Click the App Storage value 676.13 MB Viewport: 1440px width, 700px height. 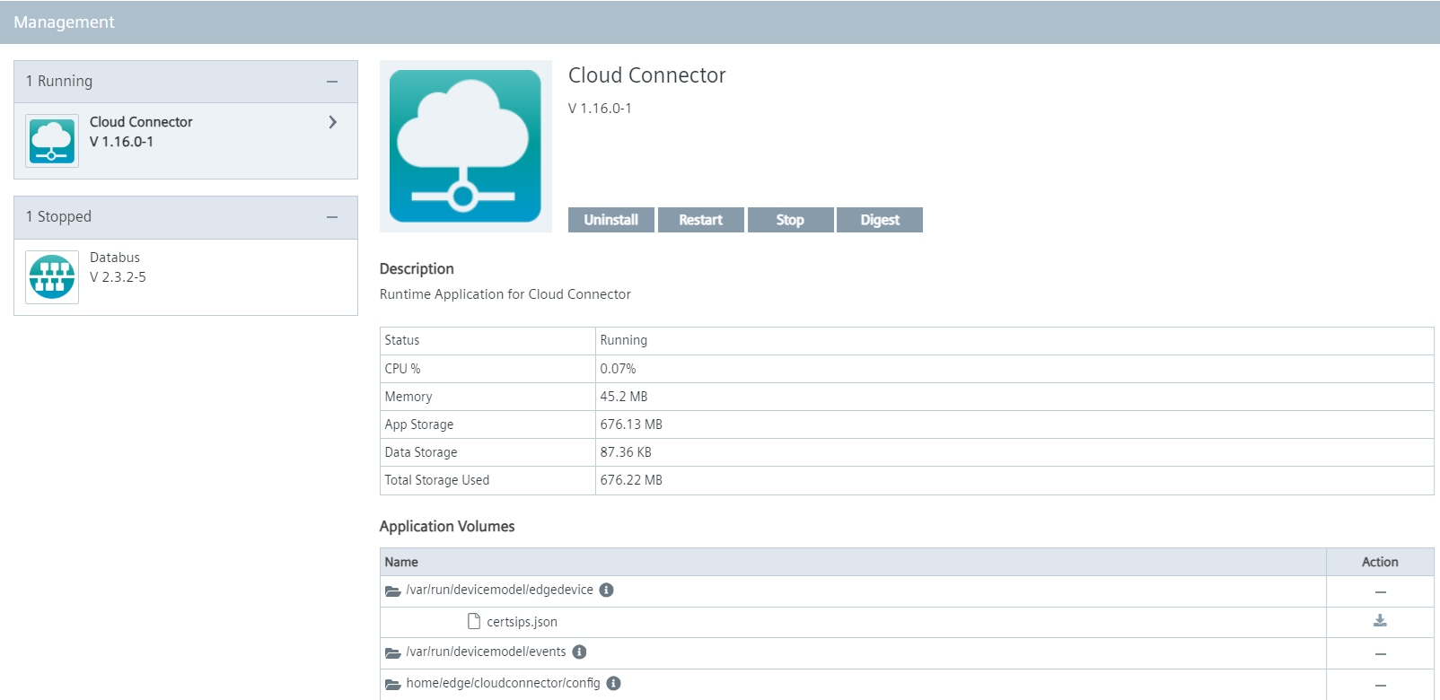pyautogui.click(x=631, y=424)
